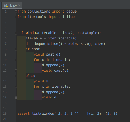Toggle fold marker at line 2 import end
Screen dimensions: 130x122
click(x=16, y=17)
